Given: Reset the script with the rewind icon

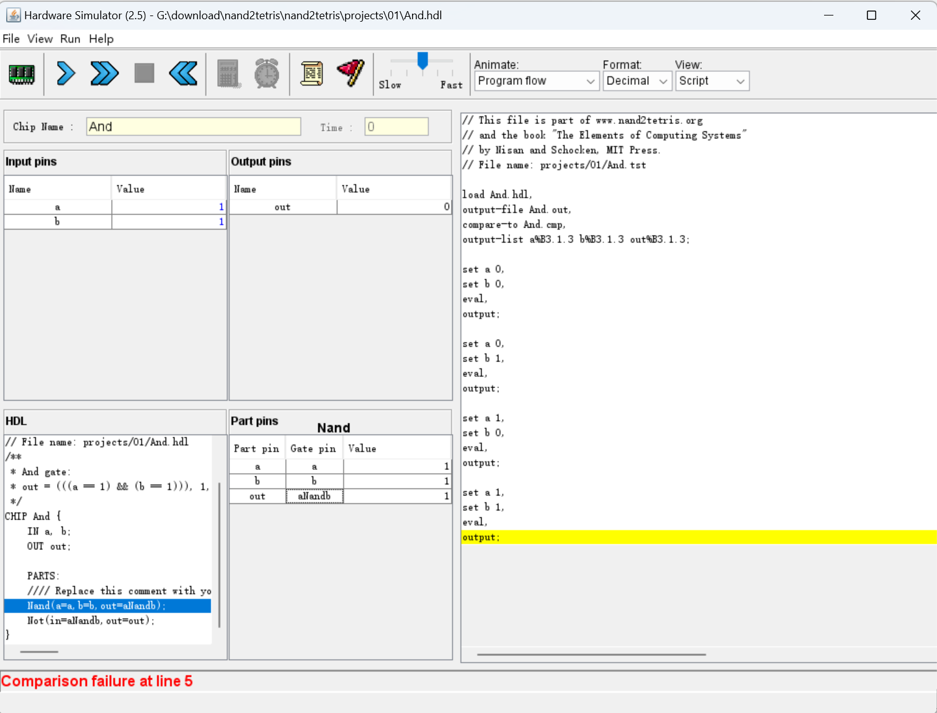Looking at the screenshot, I should click(x=183, y=74).
